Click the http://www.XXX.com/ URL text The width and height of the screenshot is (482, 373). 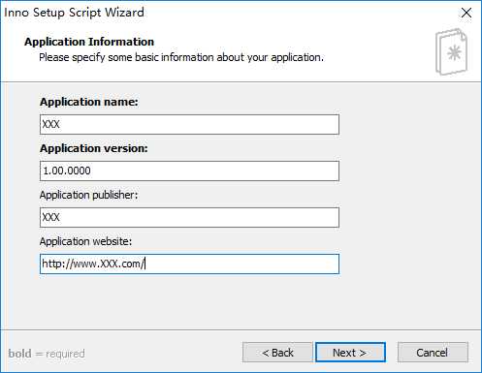(93, 264)
